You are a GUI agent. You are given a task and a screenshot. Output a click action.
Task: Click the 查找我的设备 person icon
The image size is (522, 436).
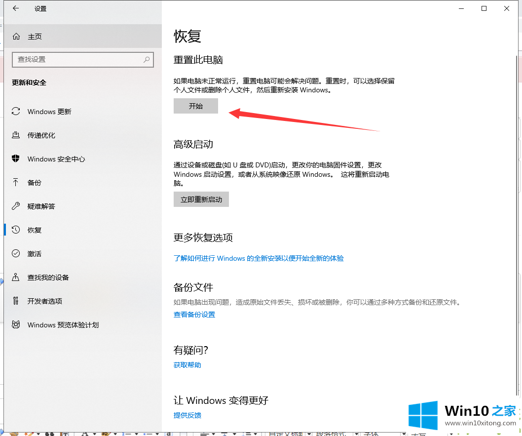point(16,277)
